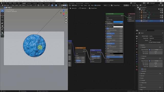Open the Tool properties tab icon

pos(137,33)
